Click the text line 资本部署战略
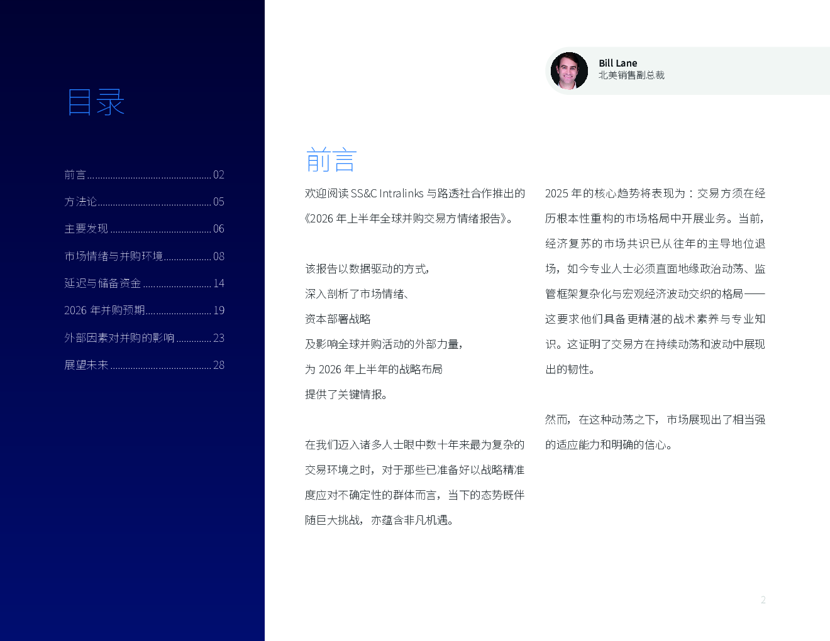Screen dimensions: 830x641 click(338, 319)
